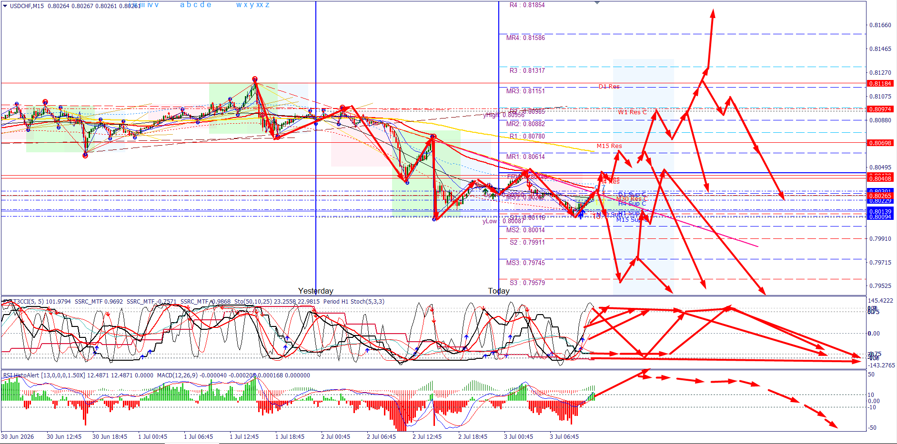This screenshot has height=444, width=897.
Task: Click the 'R1 : 0.80780' pivot label
Action: coord(527,136)
